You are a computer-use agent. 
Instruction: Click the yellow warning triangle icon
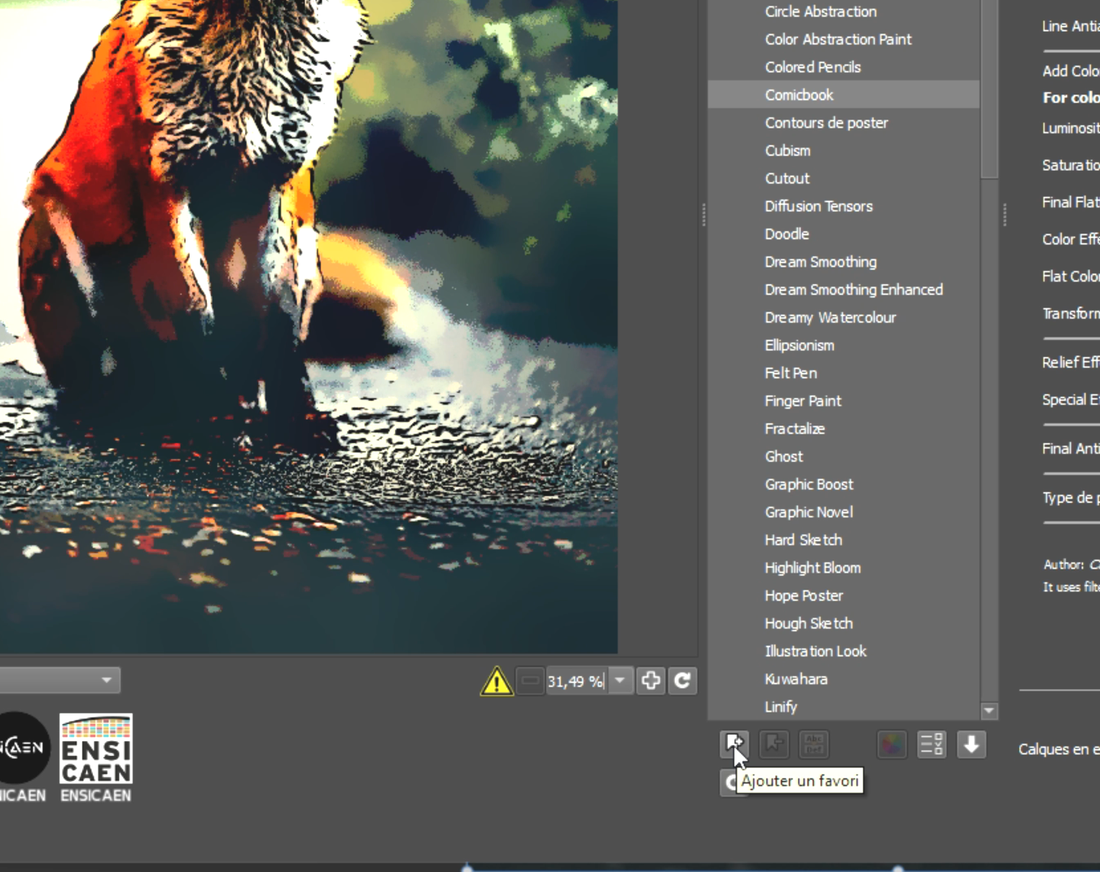[x=497, y=681]
